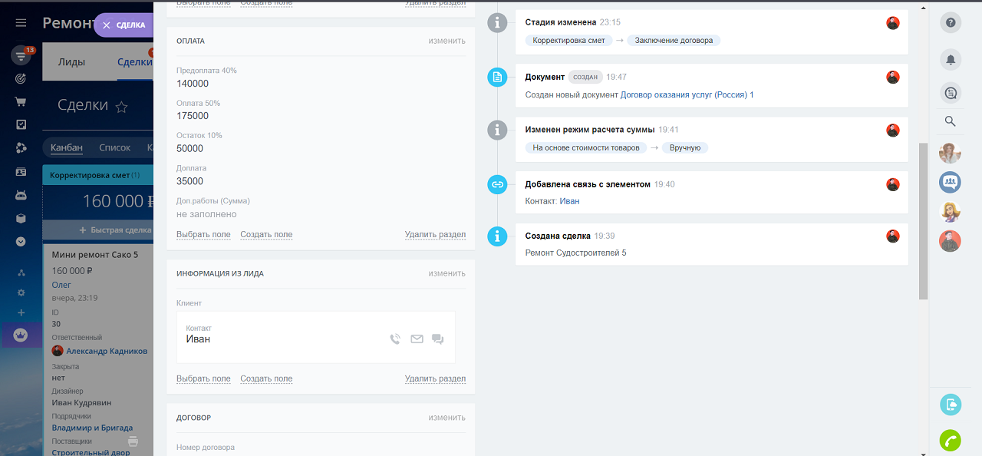Click author avatar on Создана сделка entry

pos(893,236)
